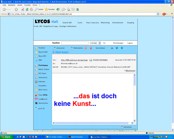Click Blitz-Antwort quick reply link
The image size is (174, 139).
[130, 71]
